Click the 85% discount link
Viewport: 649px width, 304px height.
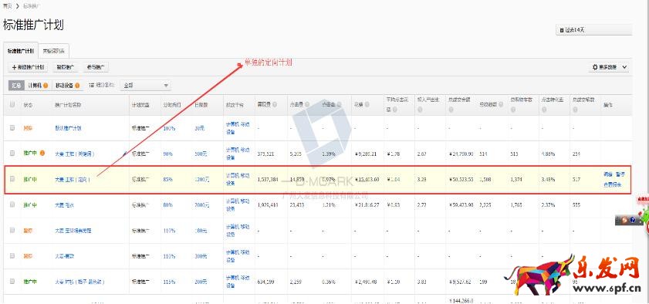point(167,180)
